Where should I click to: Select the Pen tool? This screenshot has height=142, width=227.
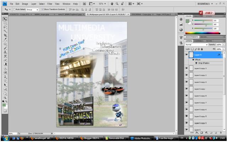tap(5, 77)
